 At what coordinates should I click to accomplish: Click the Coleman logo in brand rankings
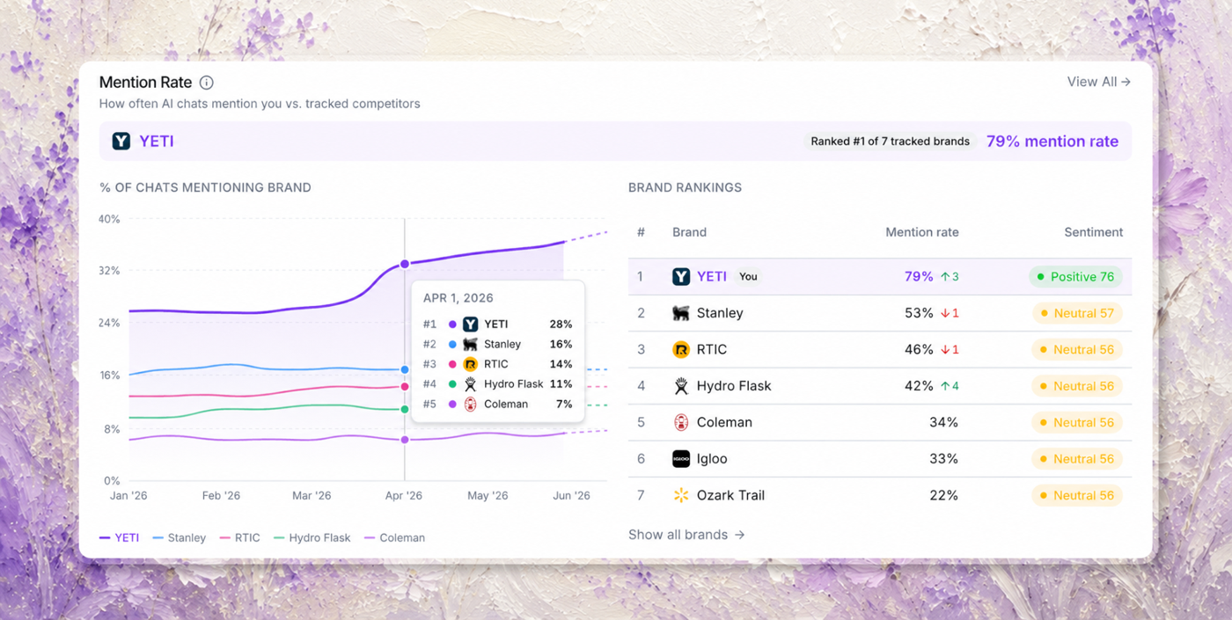point(681,422)
